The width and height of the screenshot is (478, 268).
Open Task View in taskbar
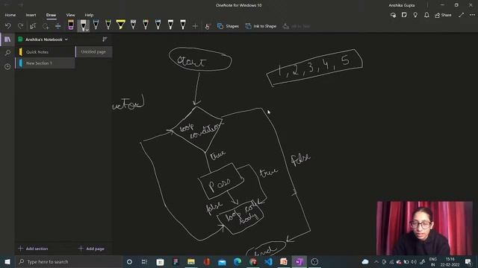pos(144,261)
